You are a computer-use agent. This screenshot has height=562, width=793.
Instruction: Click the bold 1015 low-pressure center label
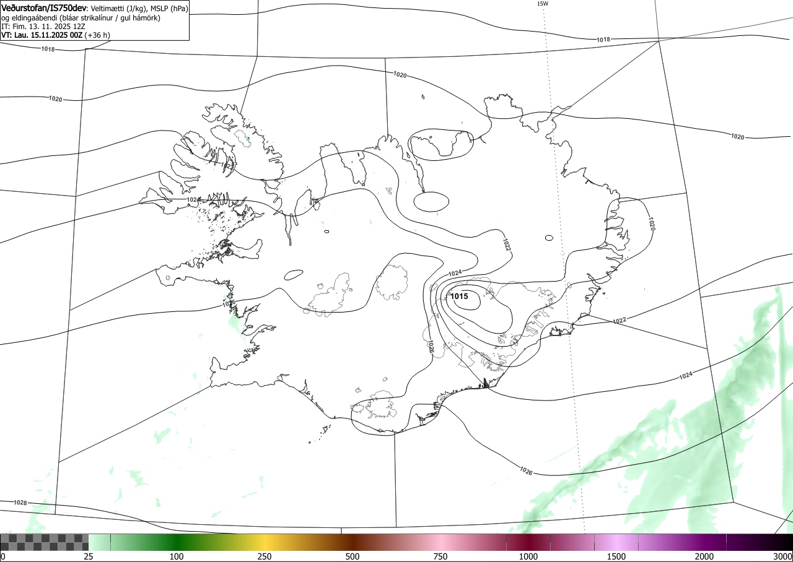pyautogui.click(x=459, y=296)
